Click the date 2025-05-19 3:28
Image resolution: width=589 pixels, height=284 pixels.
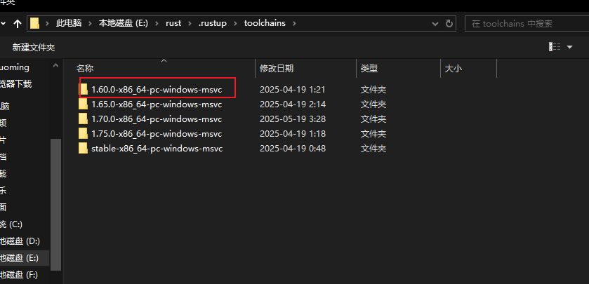pyautogui.click(x=293, y=119)
